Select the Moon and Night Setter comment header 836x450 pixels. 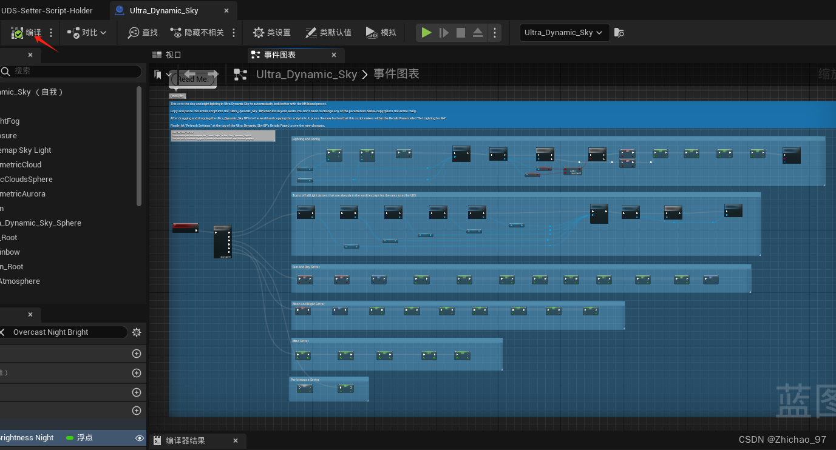click(x=458, y=304)
